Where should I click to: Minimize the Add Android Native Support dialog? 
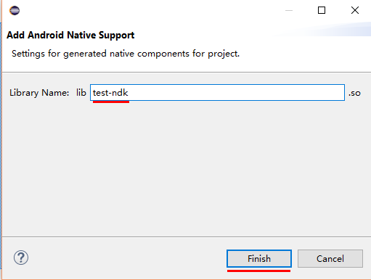pos(289,10)
